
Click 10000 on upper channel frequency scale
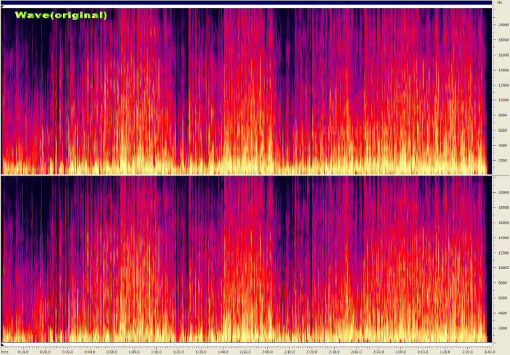[503, 101]
